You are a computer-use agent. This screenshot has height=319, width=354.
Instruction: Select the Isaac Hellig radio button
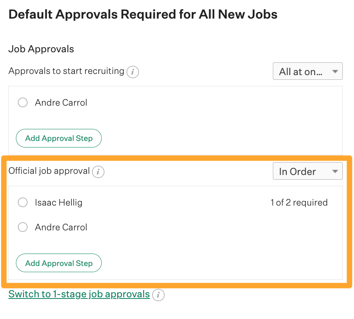[23, 202]
